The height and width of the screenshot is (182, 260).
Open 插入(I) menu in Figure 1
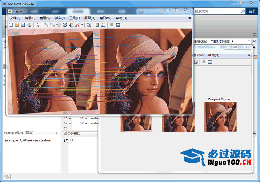click(60, 18)
